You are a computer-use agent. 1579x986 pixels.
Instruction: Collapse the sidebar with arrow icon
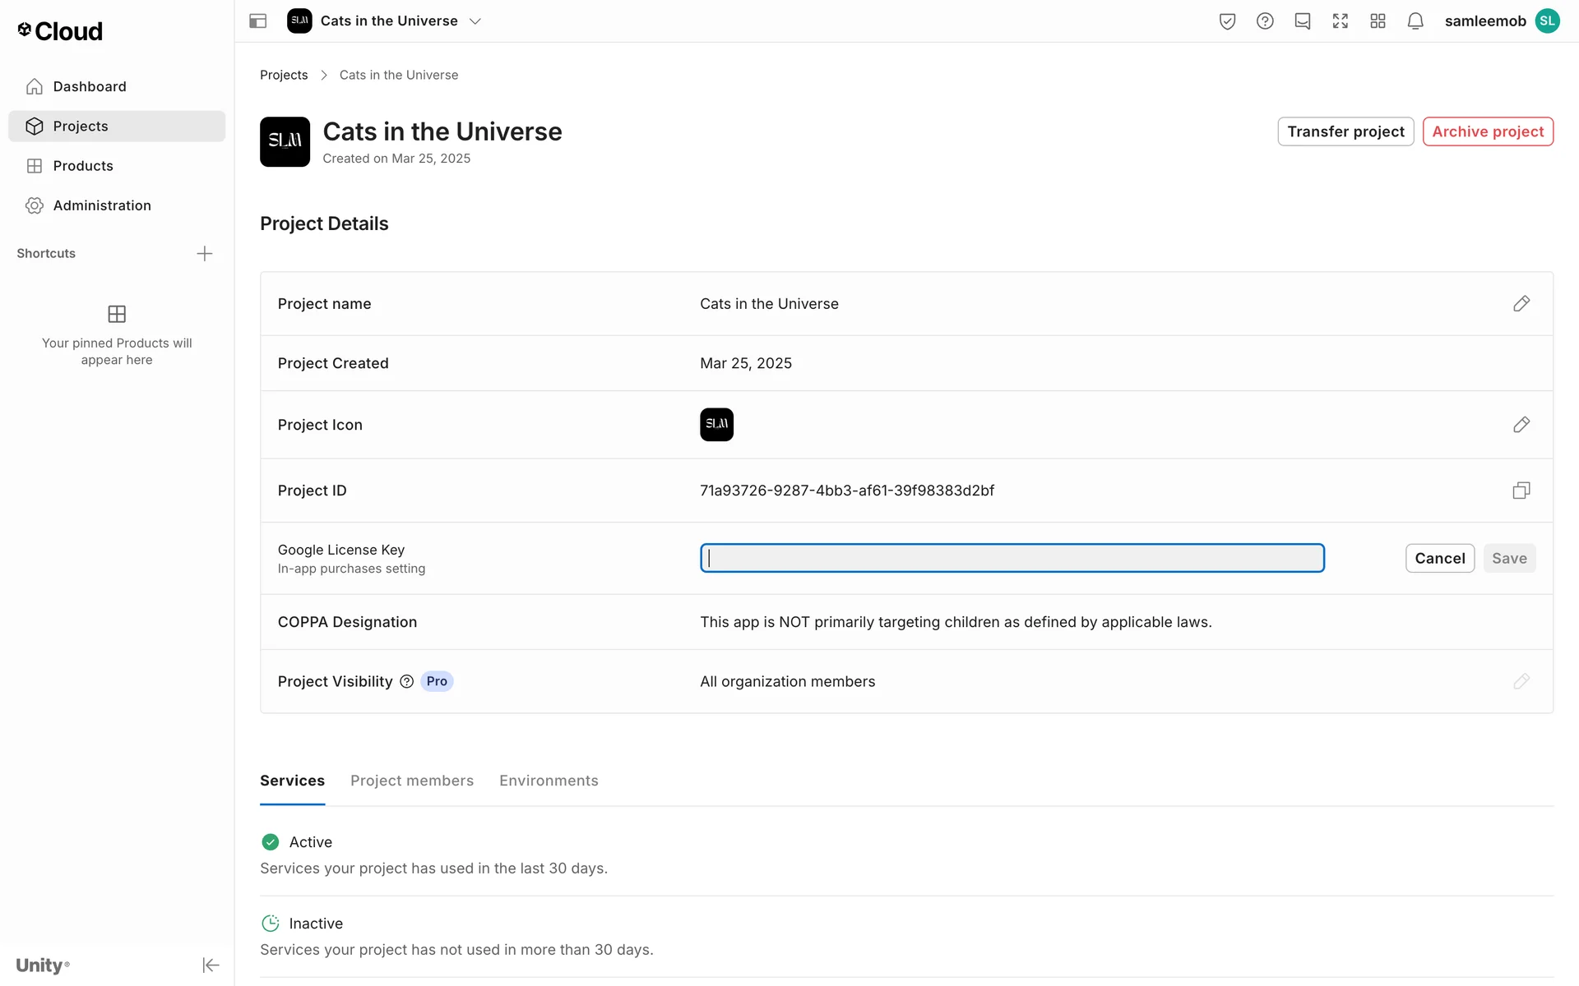(x=211, y=965)
